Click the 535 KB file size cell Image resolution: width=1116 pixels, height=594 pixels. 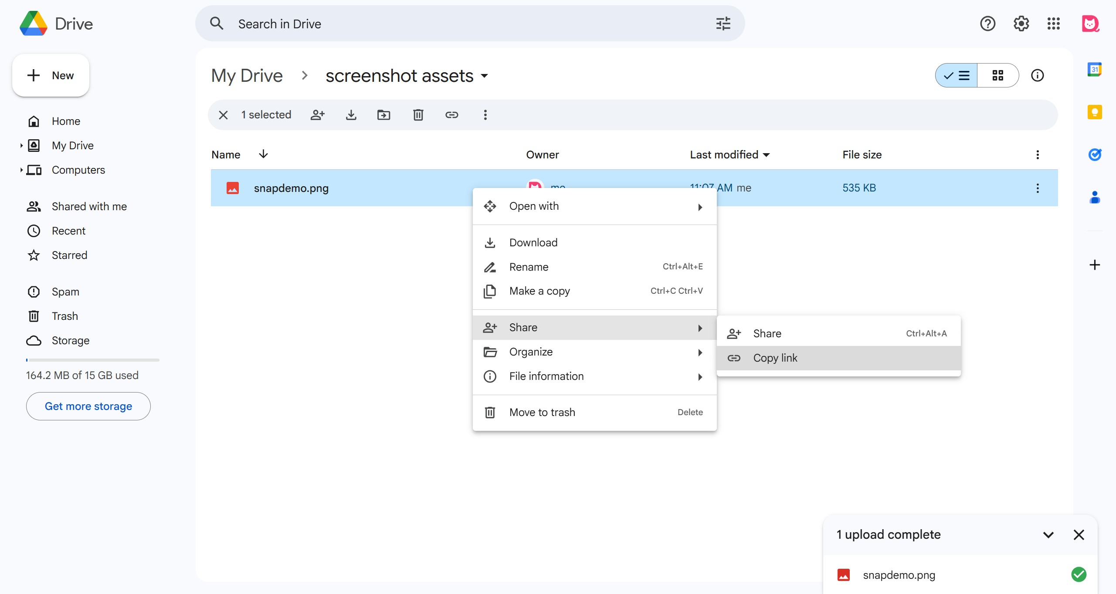859,188
